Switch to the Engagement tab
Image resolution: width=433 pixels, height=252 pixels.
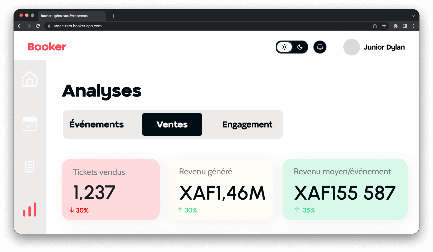click(x=247, y=124)
